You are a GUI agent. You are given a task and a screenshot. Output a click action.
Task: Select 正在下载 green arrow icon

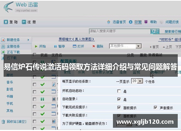(x=3, y=52)
